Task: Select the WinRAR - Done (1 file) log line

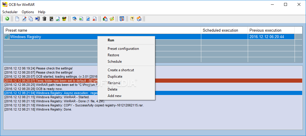Action: (x=153, y=101)
